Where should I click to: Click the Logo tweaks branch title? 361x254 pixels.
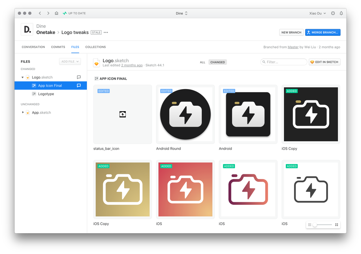point(75,32)
